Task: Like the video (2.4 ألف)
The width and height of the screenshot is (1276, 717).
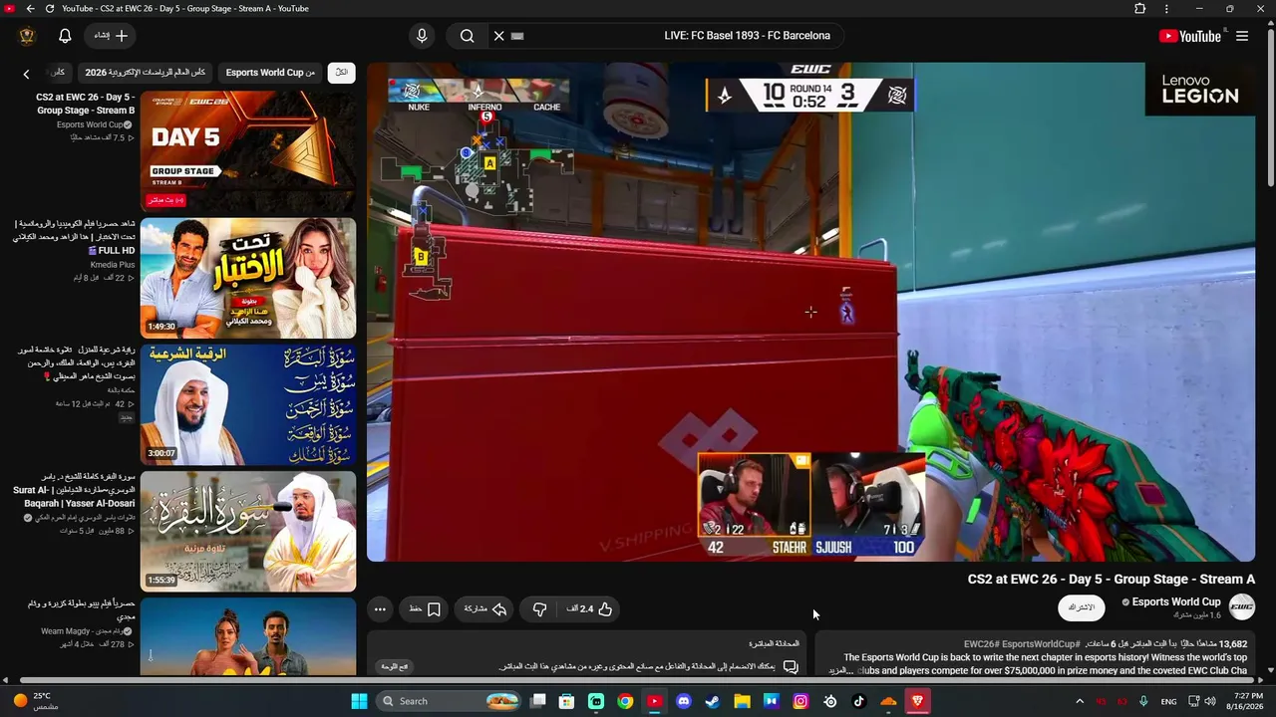Action: pyautogui.click(x=590, y=609)
